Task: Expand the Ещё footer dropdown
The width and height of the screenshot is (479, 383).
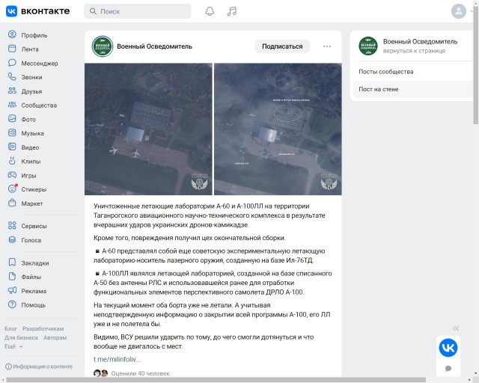Action: pos(13,346)
